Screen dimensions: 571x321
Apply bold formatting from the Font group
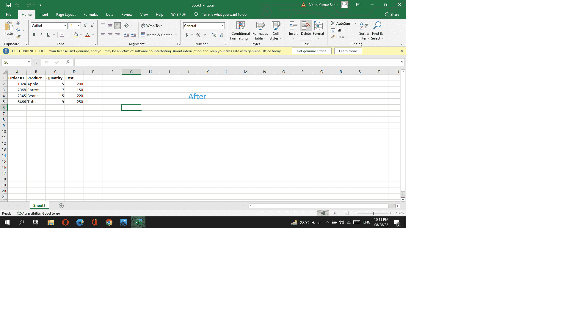tap(34, 35)
